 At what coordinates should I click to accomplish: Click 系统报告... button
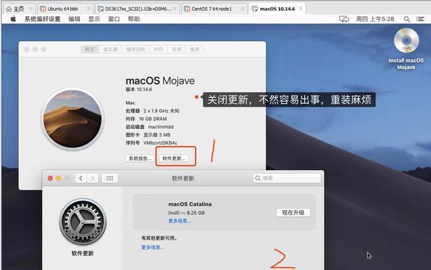140,159
